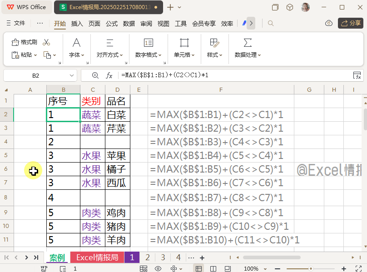Click the zoom in plus icon

point(344,269)
